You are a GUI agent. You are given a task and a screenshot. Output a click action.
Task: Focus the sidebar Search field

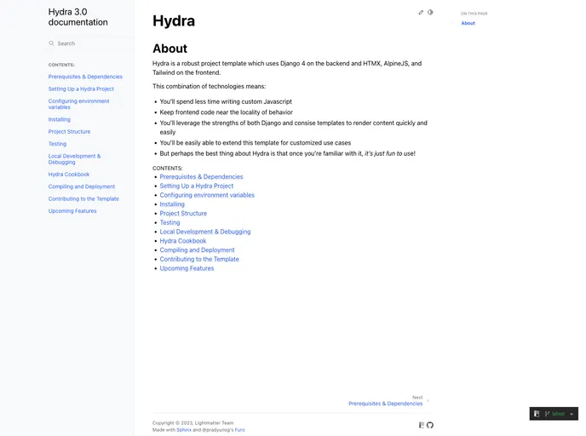91,43
